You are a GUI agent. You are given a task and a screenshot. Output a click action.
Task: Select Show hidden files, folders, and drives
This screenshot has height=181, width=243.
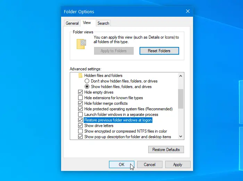coord(87,87)
